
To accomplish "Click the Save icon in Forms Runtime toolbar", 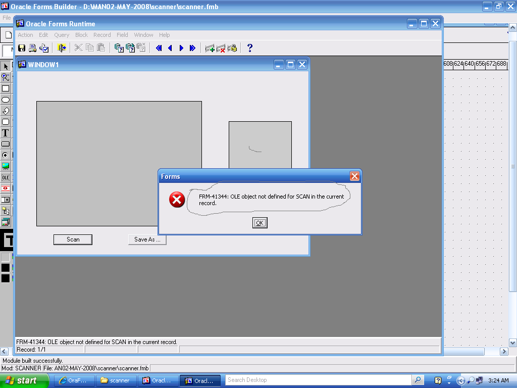I will [22, 48].
